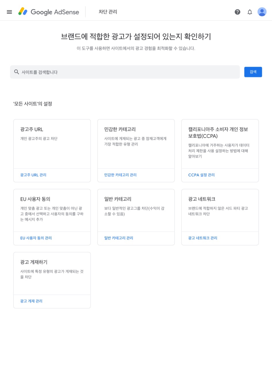Click the '사이트에 게재되는 광고 중 잠재고객에게' description
272x382 pixels.
coord(135,141)
